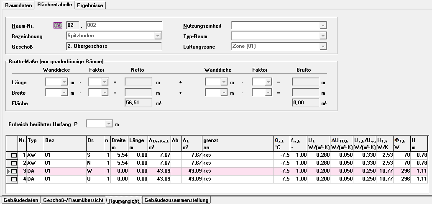Image resolution: width=432 pixels, height=204 pixels.
Task: Open the second Breite Faktor dropdown
Action: tap(268, 93)
